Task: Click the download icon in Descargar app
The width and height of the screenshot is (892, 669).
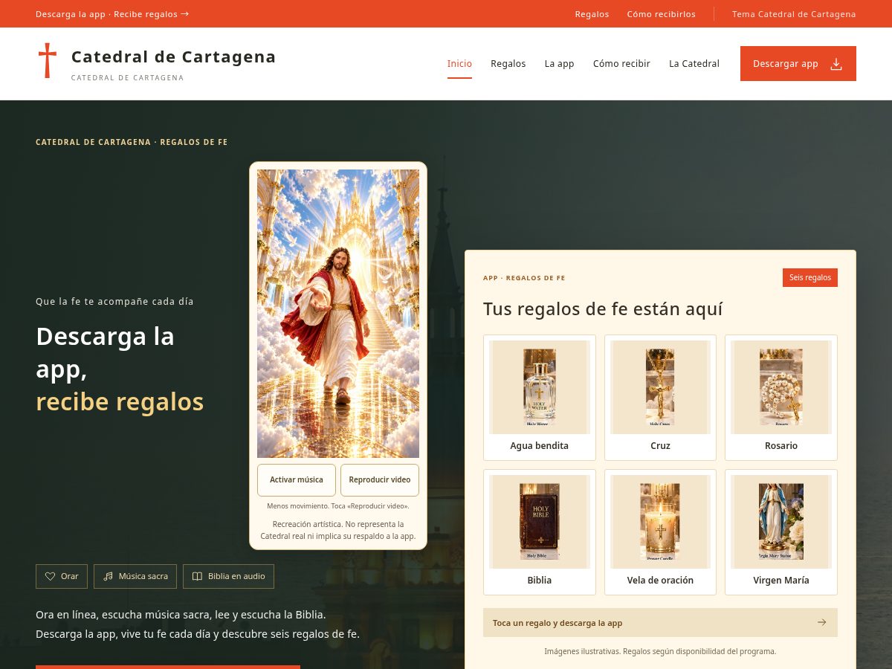Action: 836,64
